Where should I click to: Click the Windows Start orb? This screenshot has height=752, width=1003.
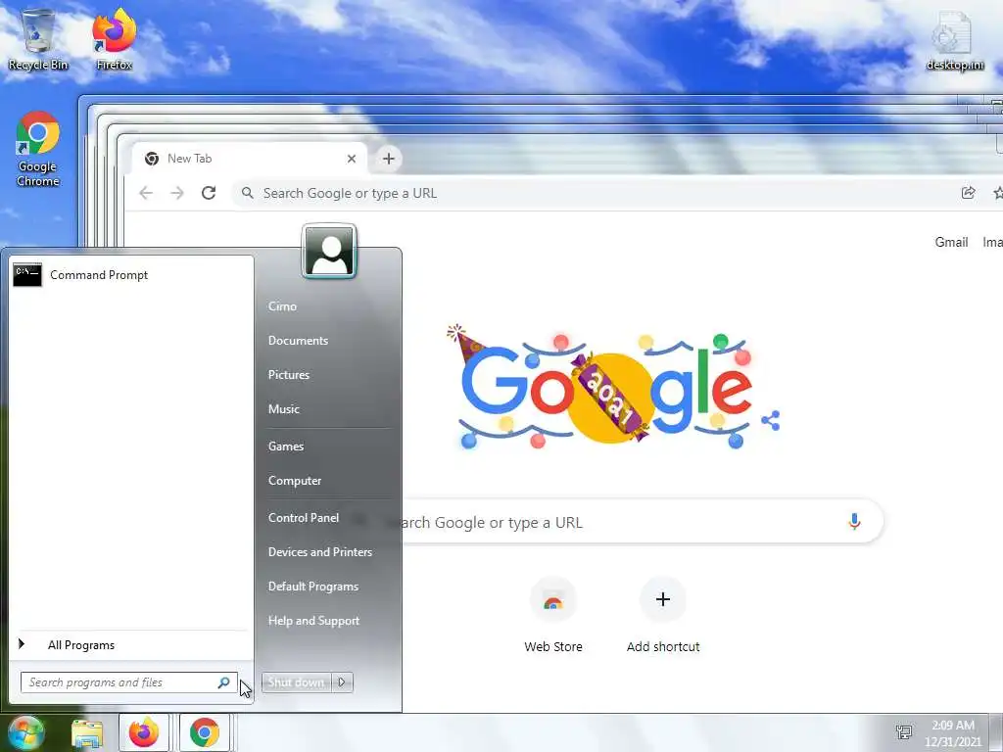pos(26,732)
